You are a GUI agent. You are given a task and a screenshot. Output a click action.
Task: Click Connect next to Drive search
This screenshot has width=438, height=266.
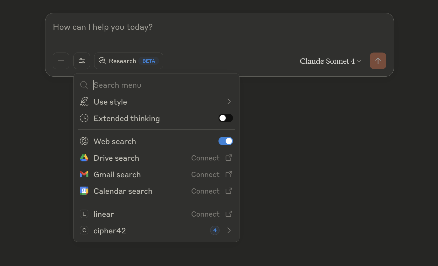click(205, 158)
